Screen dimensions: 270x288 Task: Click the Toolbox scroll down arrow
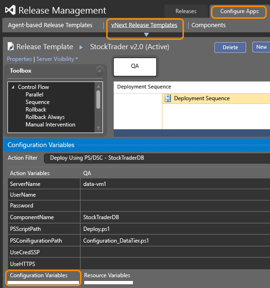(x=98, y=128)
